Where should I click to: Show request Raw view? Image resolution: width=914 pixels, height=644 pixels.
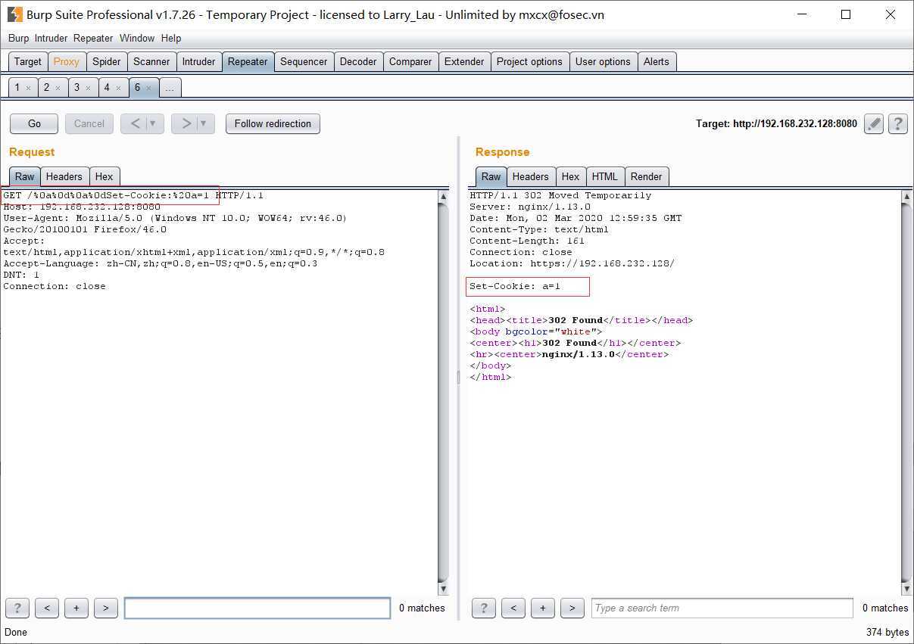pyautogui.click(x=25, y=176)
